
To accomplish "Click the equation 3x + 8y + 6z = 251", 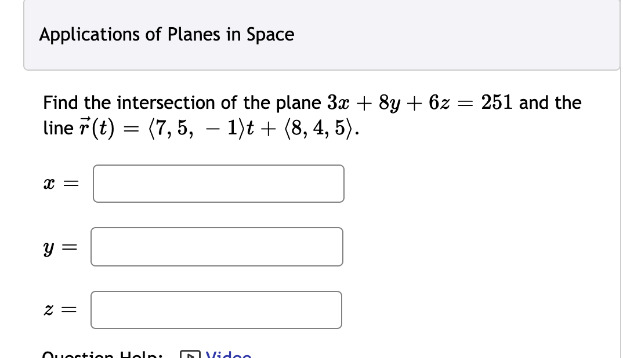I will 423,103.
